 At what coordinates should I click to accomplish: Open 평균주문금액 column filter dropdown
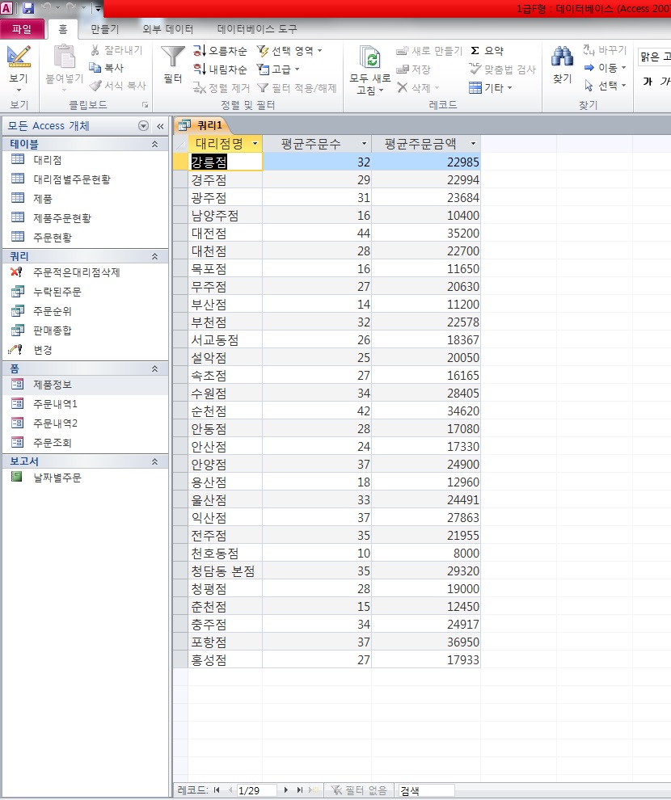[473, 144]
